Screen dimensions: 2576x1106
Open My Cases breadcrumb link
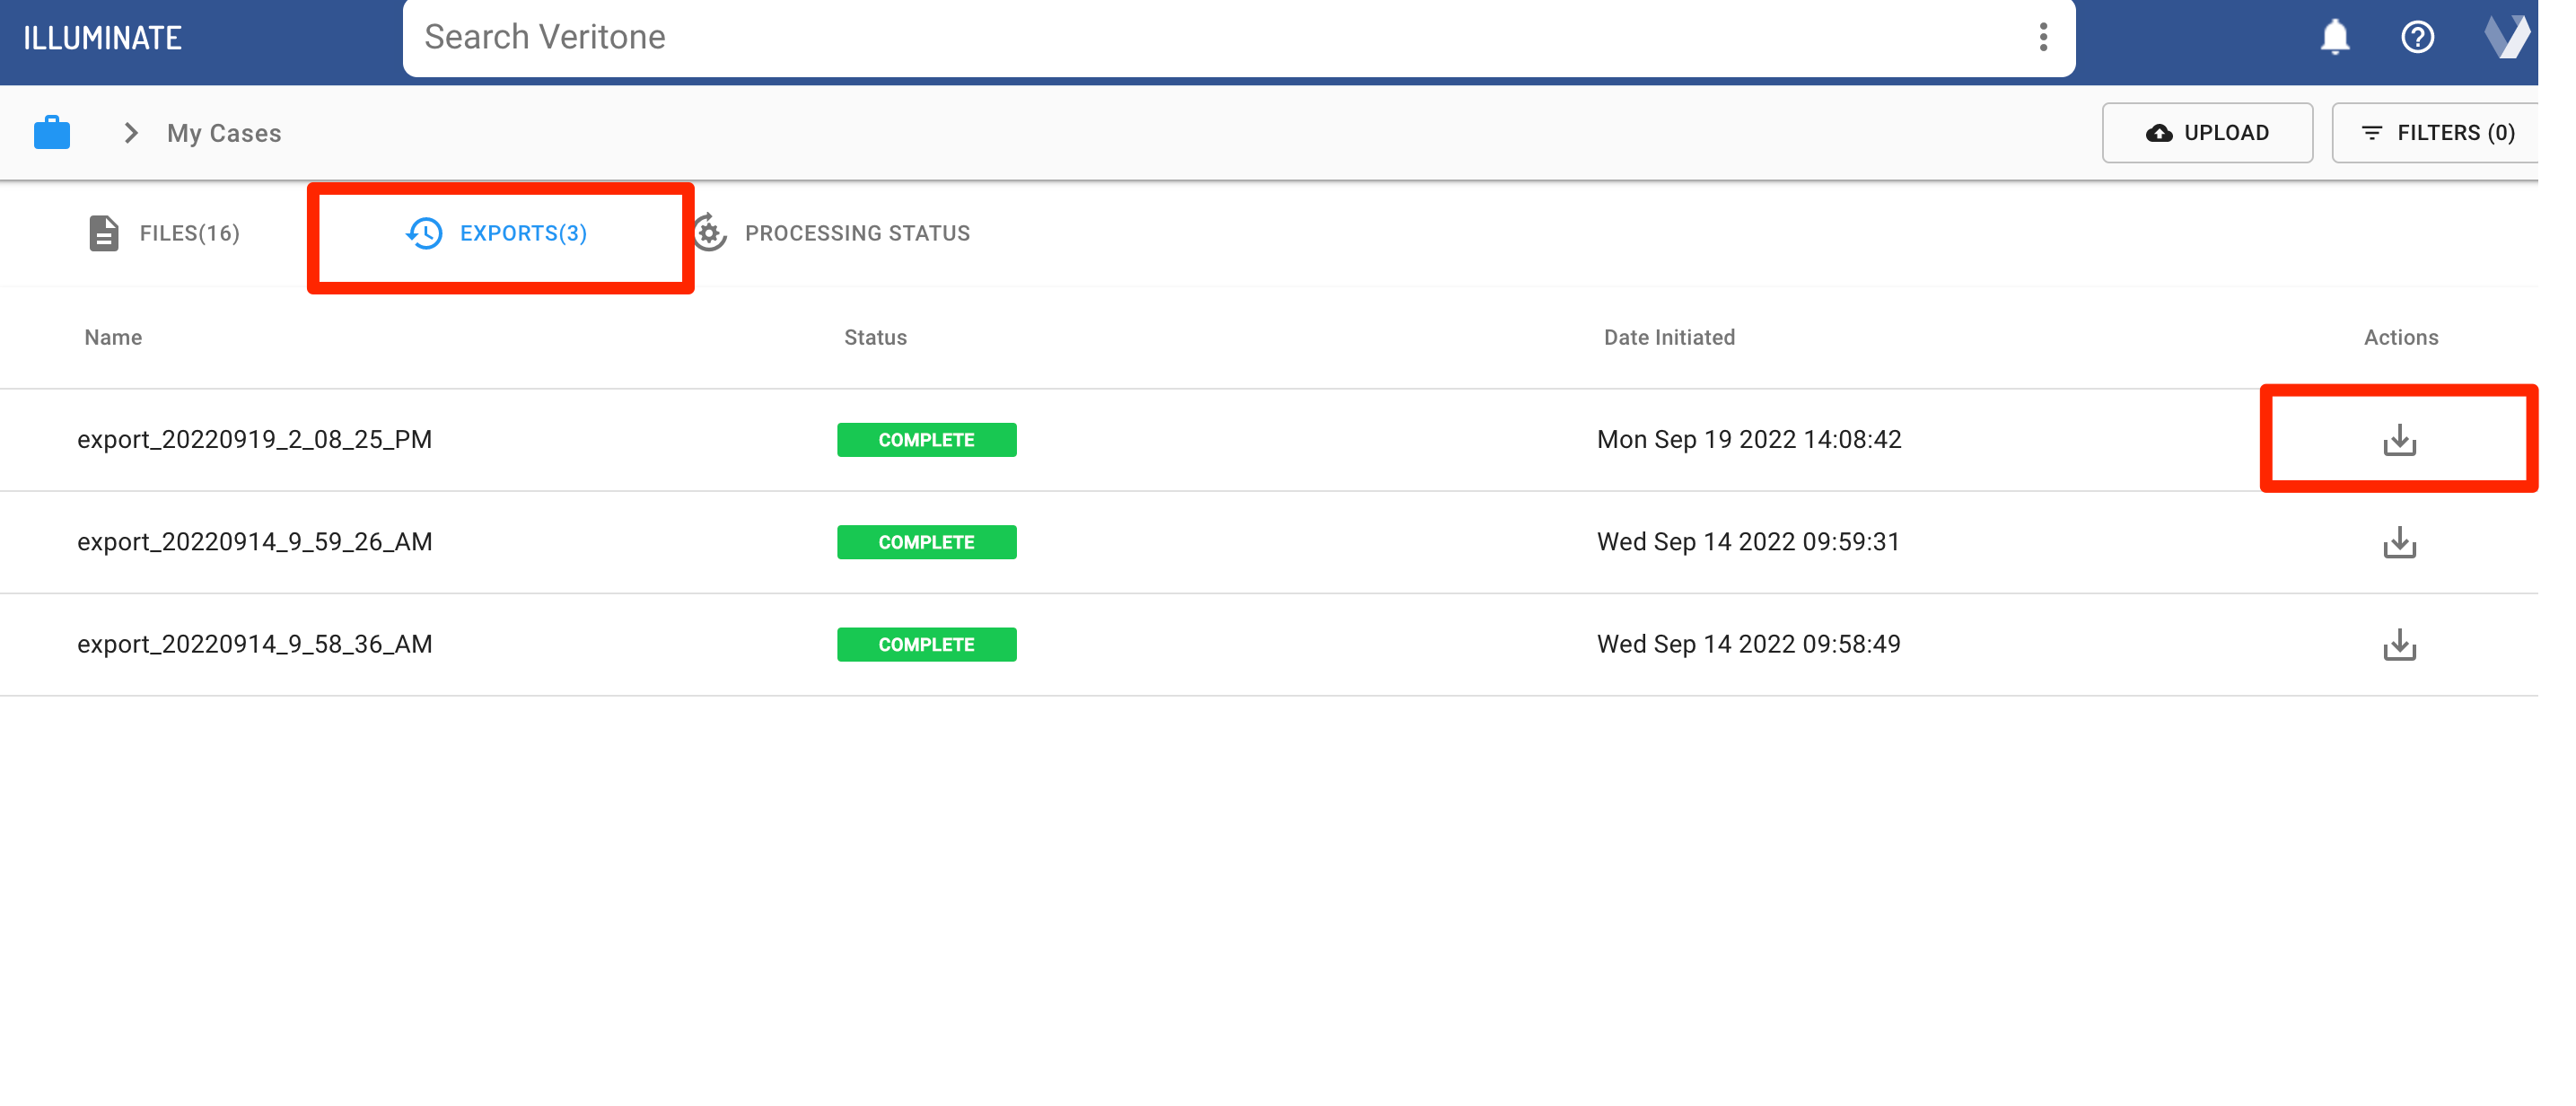coord(224,133)
